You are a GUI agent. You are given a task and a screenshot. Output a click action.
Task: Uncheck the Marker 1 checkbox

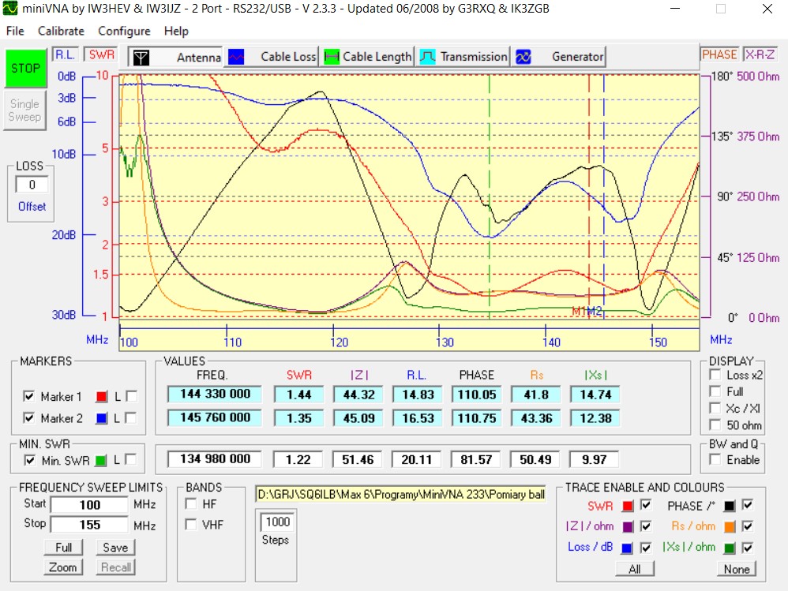29,396
